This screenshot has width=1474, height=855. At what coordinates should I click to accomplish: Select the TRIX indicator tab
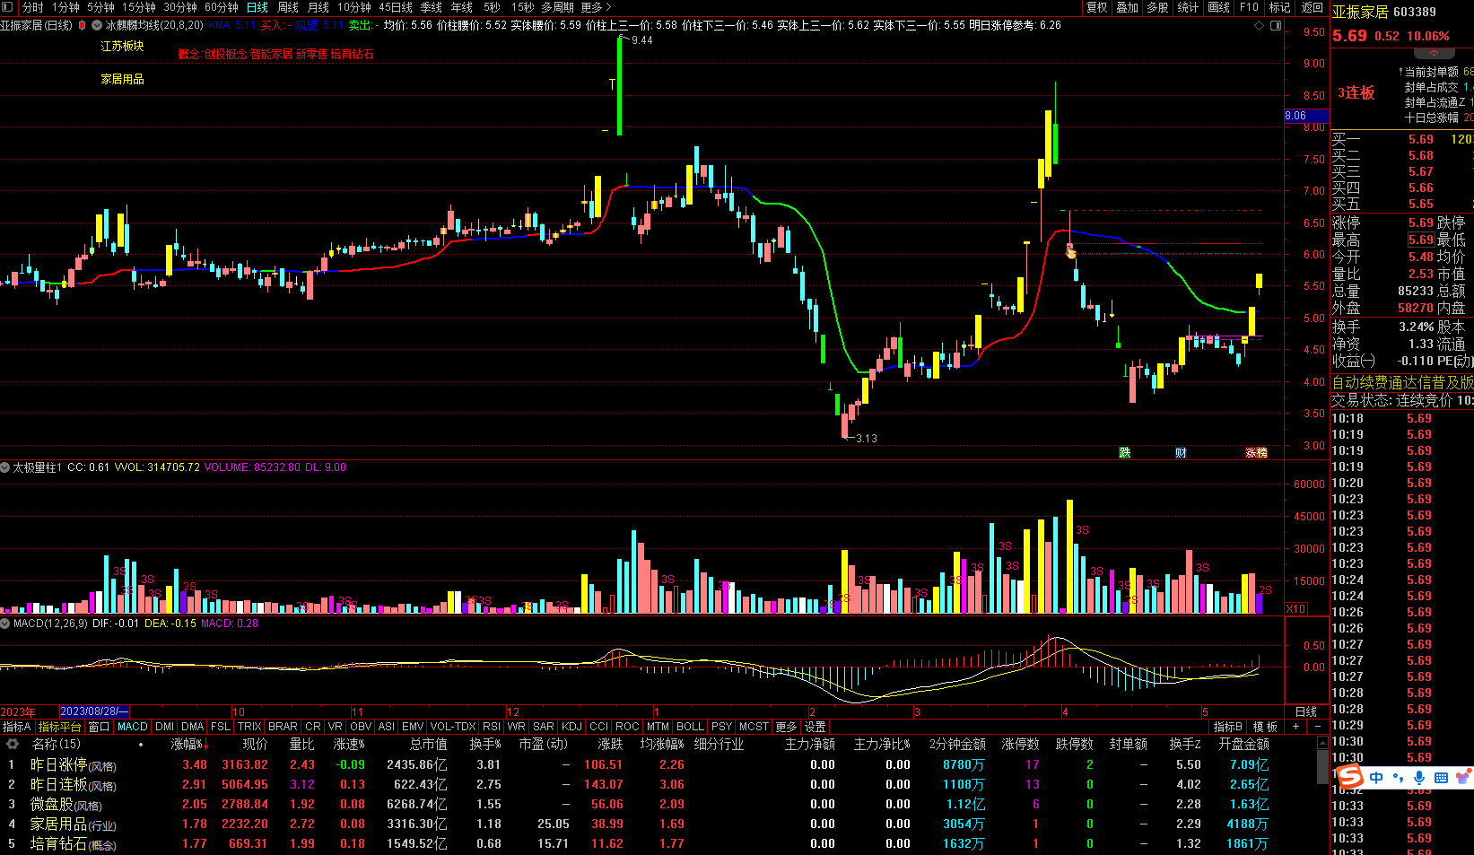coord(249,727)
